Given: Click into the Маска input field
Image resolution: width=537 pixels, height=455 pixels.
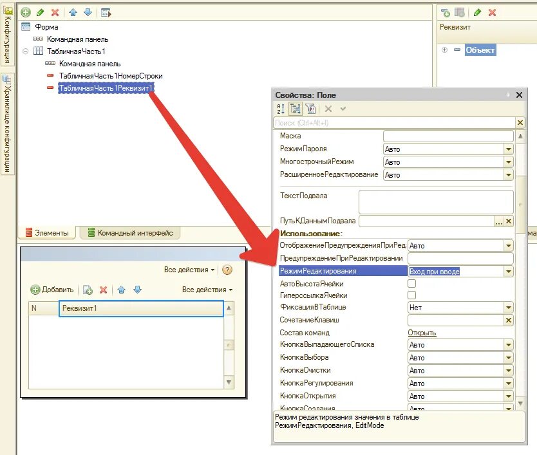Looking at the screenshot, I should [448, 136].
